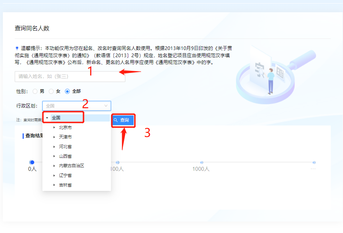The image size is (343, 233).
Task: Click the blue 查询 search button
Action: (x=123, y=120)
